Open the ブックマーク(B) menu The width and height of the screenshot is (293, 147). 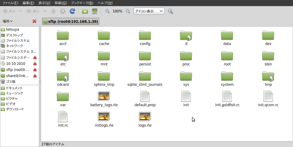click(x=82, y=3)
